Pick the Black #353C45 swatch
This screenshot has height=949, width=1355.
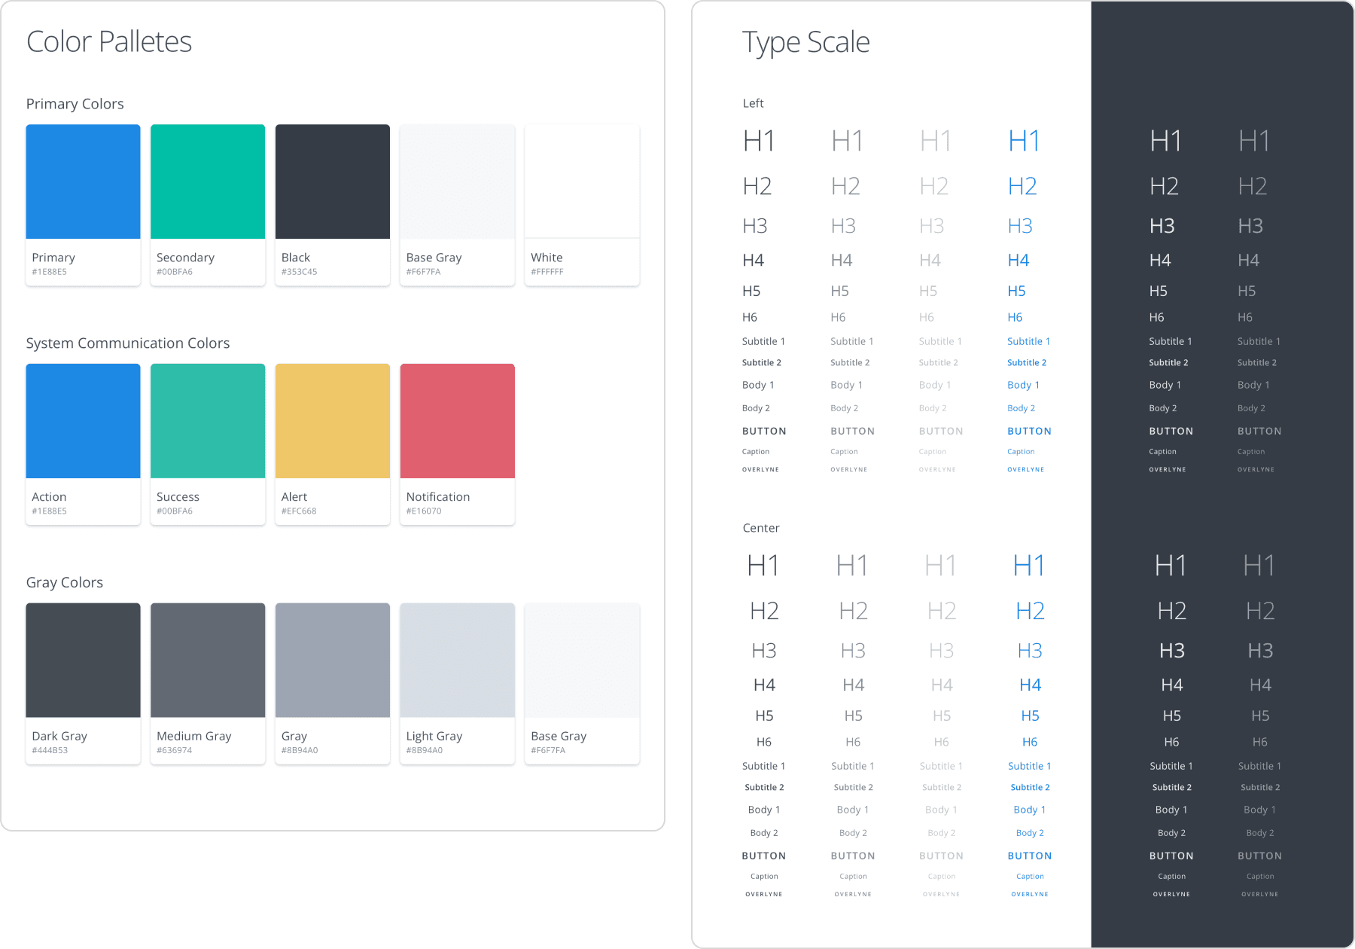click(333, 182)
